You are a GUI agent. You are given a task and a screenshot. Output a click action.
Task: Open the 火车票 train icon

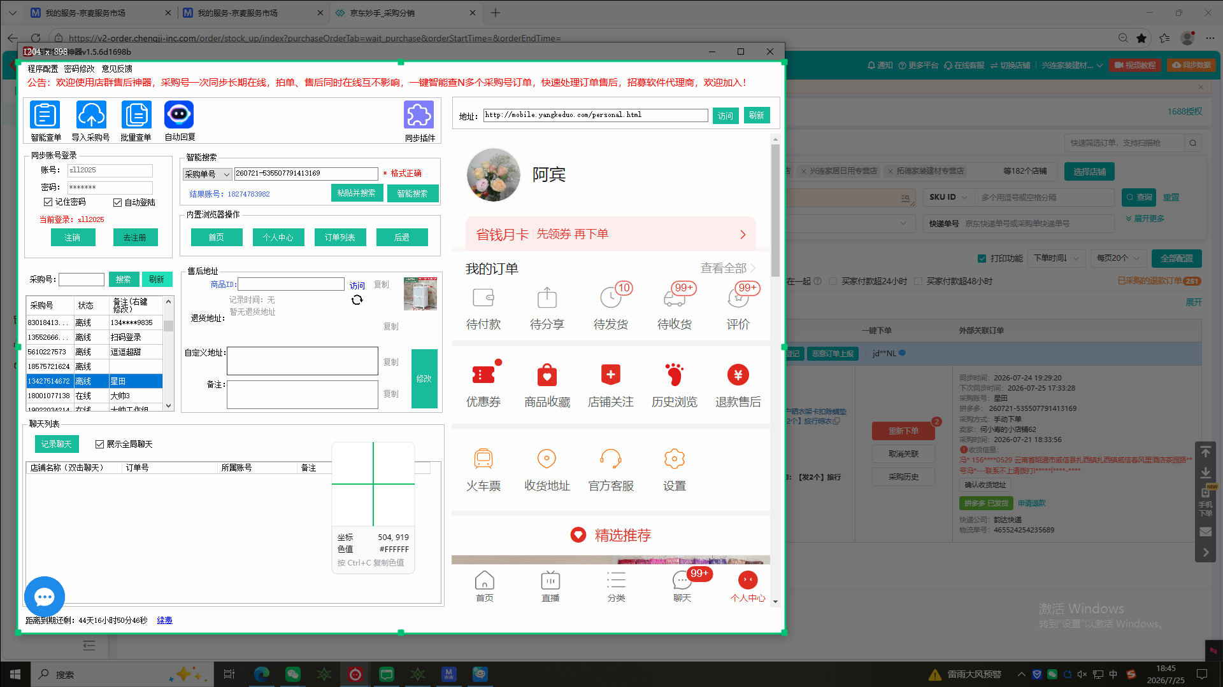point(483,459)
